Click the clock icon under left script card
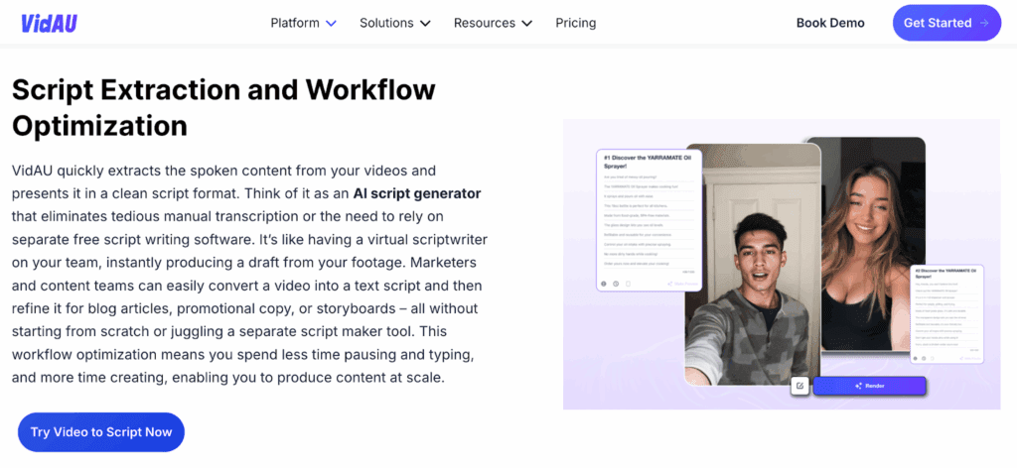 click(615, 284)
